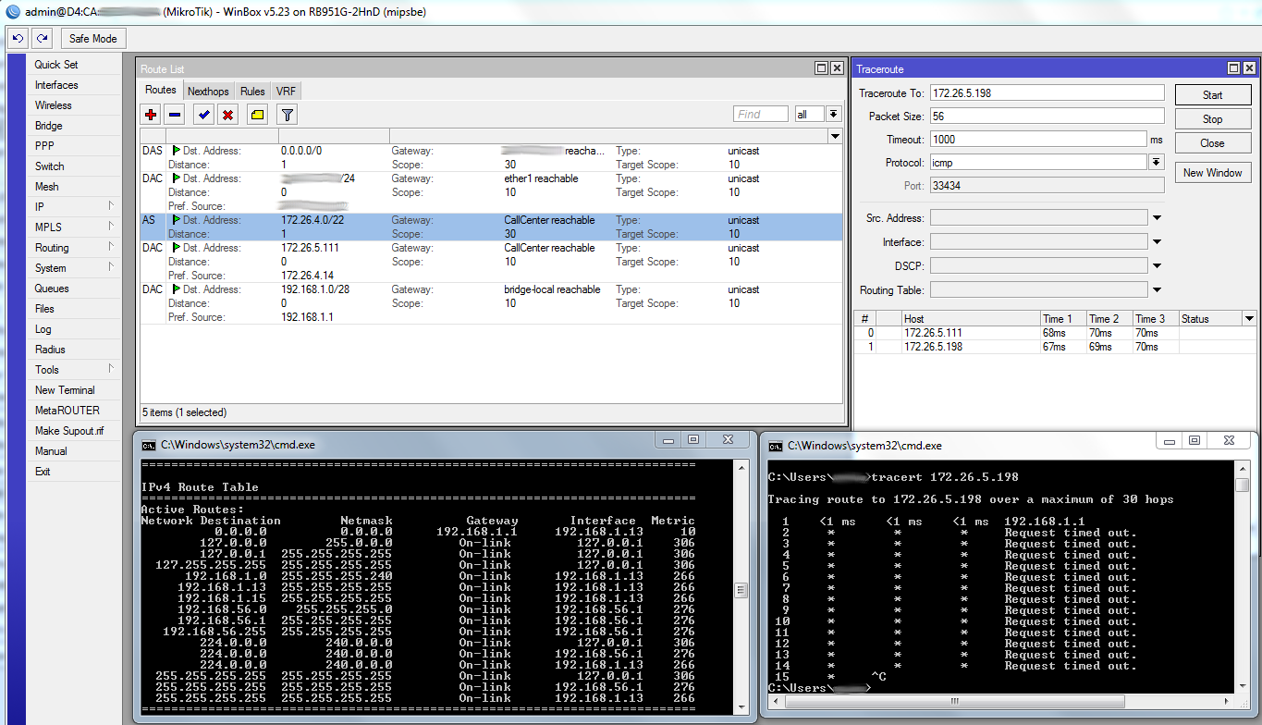This screenshot has height=725, width=1262.
Task: Select the 172.26.5.111 route row
Action: pyautogui.click(x=491, y=262)
